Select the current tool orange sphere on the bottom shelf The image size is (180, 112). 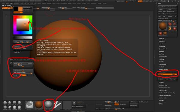39,105
